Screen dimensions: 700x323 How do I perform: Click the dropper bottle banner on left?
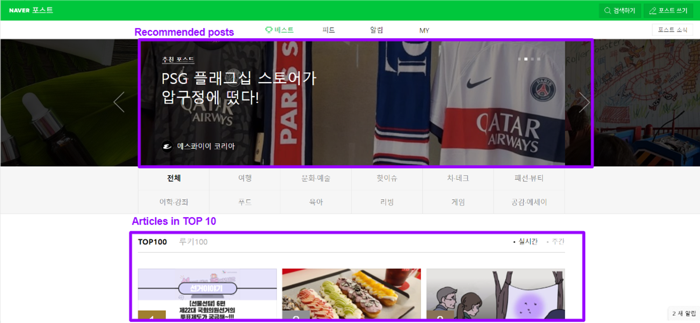pyautogui.click(x=69, y=103)
